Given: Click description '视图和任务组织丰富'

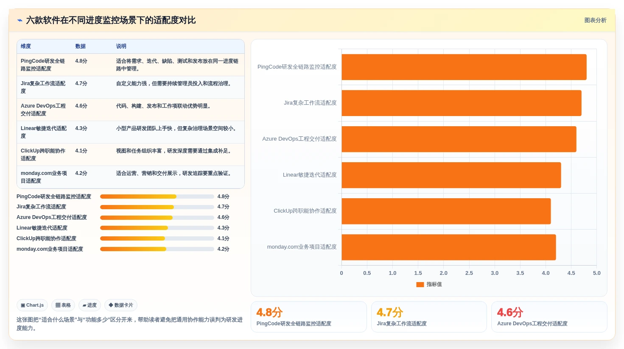Looking at the screenshot, I should tap(174, 151).
